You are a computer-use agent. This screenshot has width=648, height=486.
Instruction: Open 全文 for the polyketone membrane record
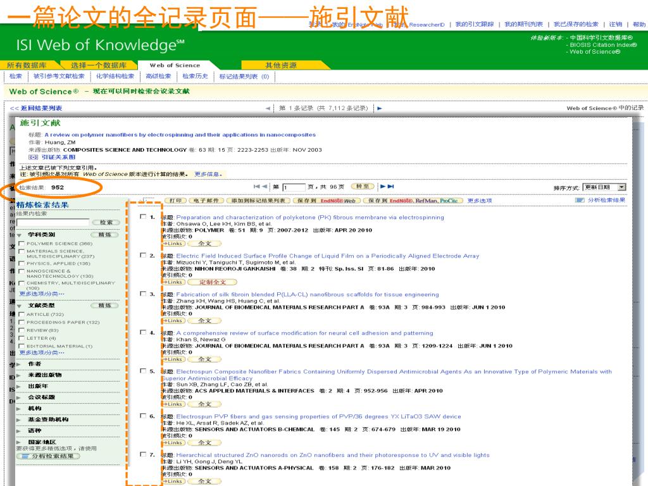(204, 244)
